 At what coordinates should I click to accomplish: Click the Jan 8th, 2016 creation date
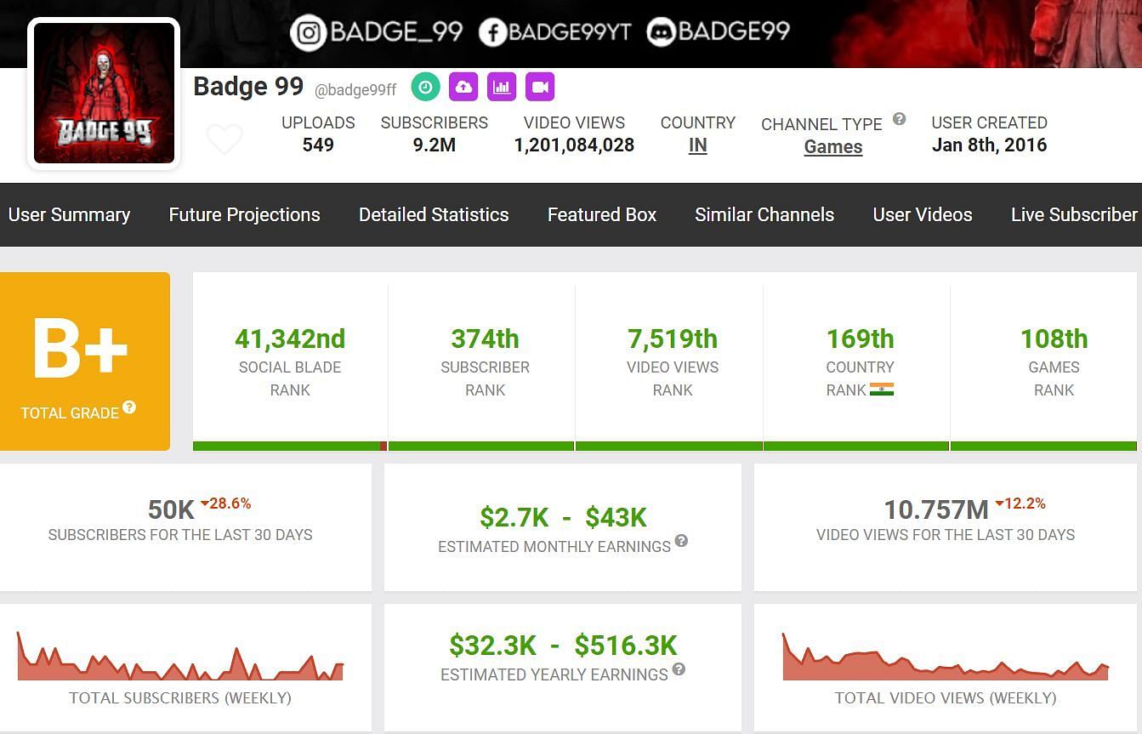tap(989, 145)
